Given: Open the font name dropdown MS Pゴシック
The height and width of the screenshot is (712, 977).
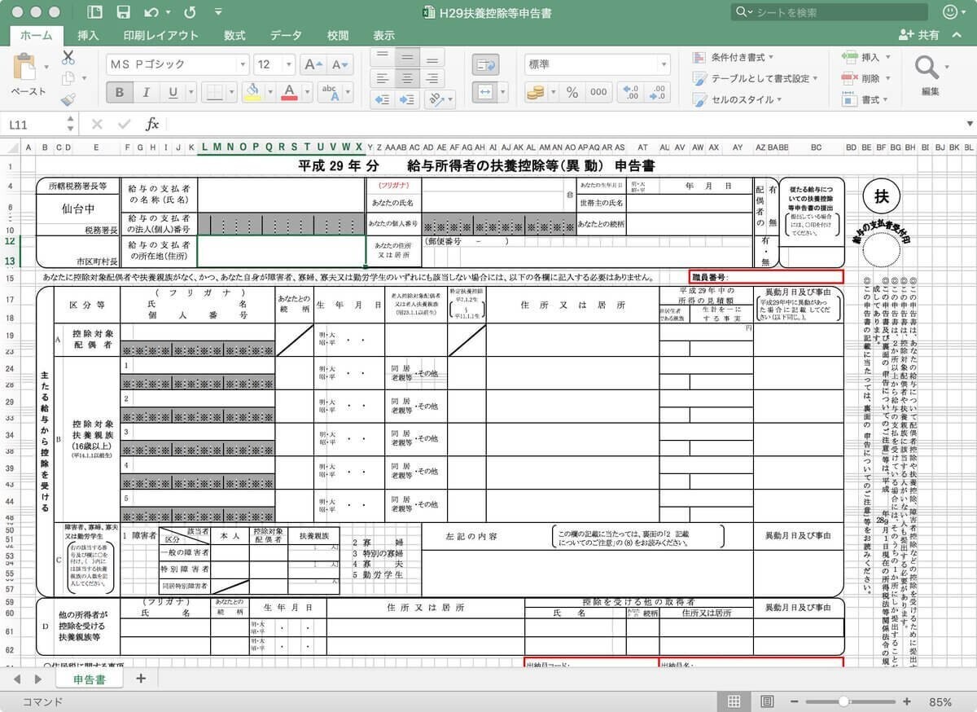Looking at the screenshot, I should pos(243,65).
